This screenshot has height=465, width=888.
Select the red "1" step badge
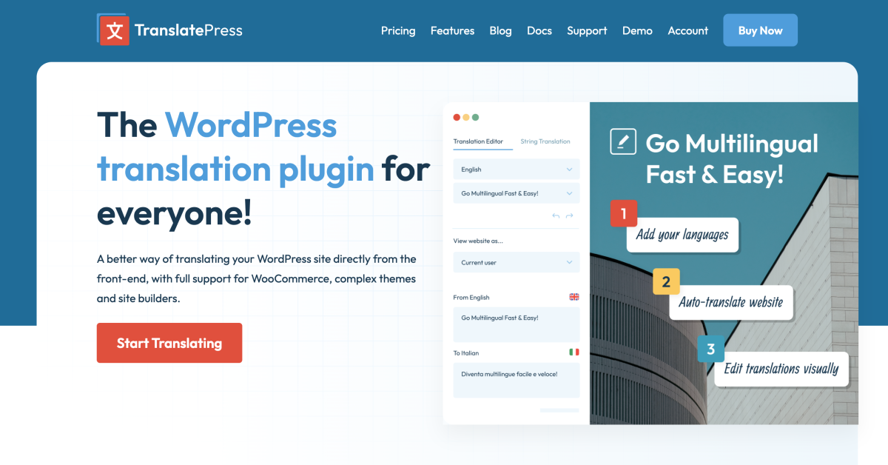click(624, 213)
